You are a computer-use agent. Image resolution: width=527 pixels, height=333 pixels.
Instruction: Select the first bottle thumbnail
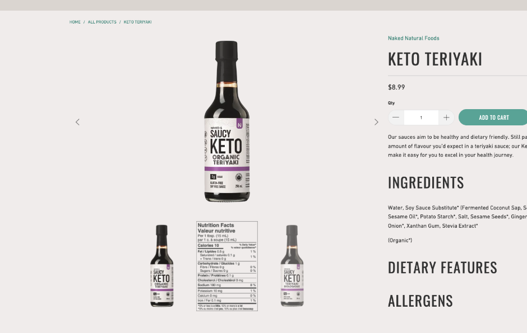coord(161,266)
